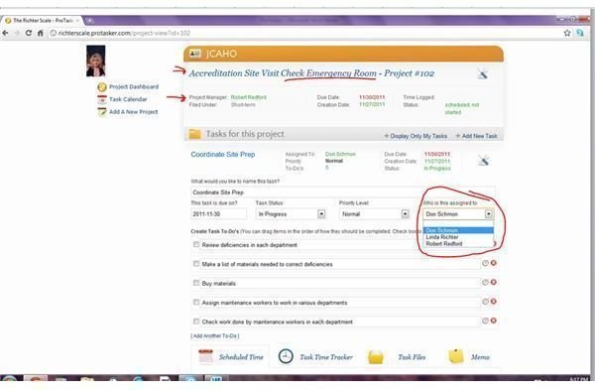Open a new browser tab

[90, 21]
